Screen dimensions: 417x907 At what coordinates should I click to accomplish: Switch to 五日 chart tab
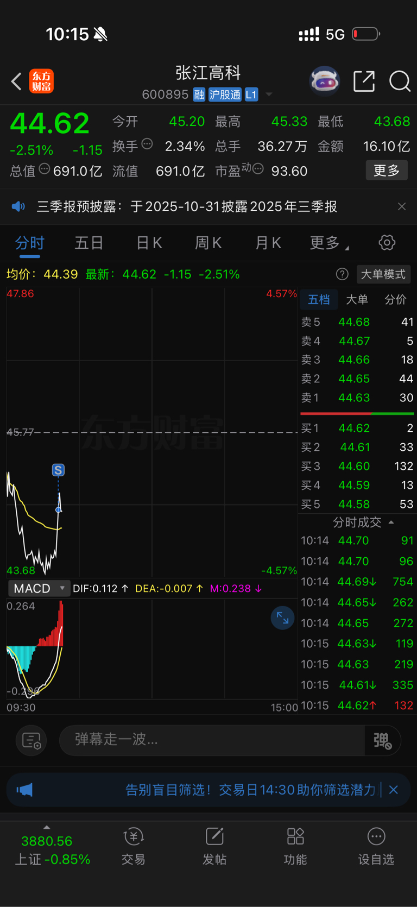(x=89, y=243)
